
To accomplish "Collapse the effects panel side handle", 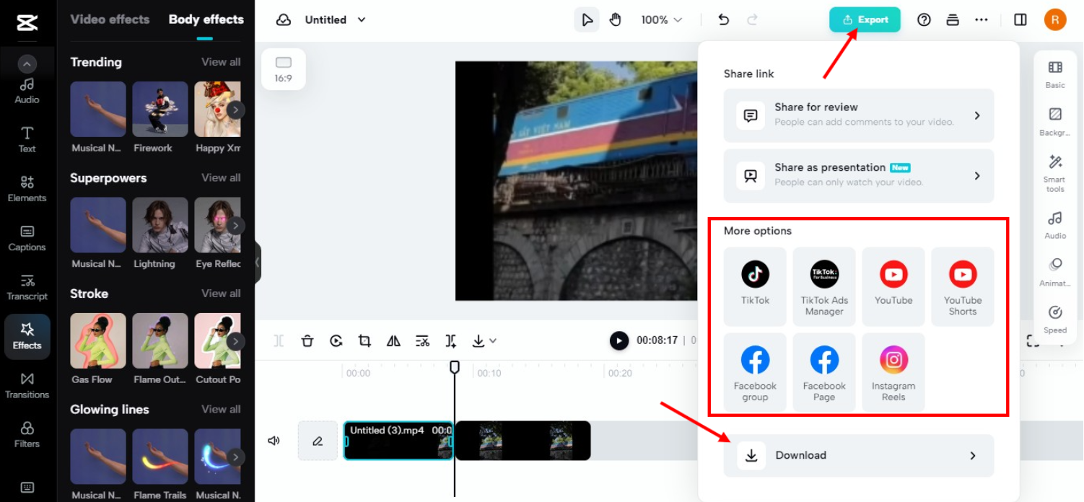I will (x=258, y=263).
